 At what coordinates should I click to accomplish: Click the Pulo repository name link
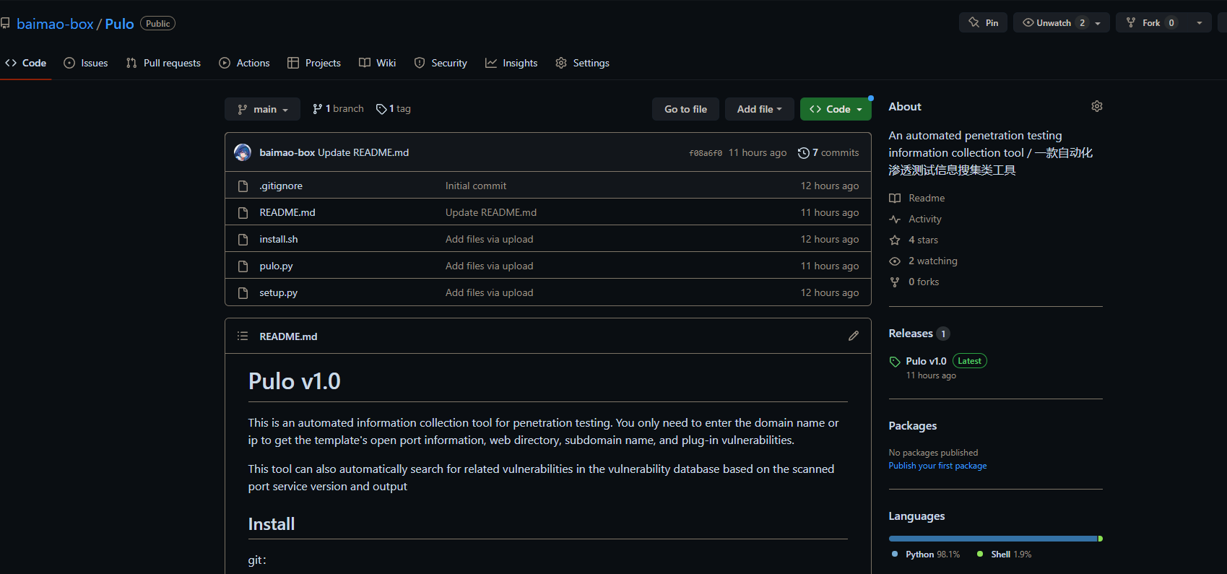[x=119, y=24]
